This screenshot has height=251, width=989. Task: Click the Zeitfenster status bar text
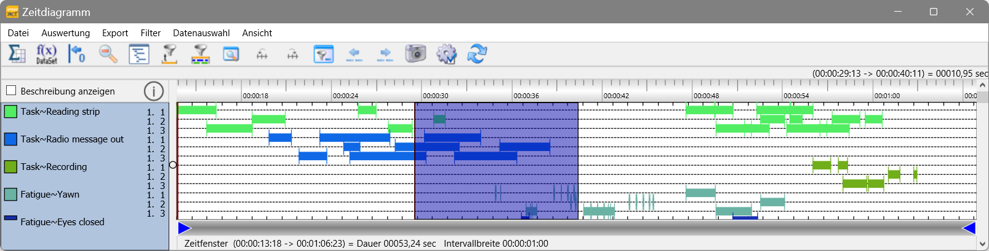(310, 244)
